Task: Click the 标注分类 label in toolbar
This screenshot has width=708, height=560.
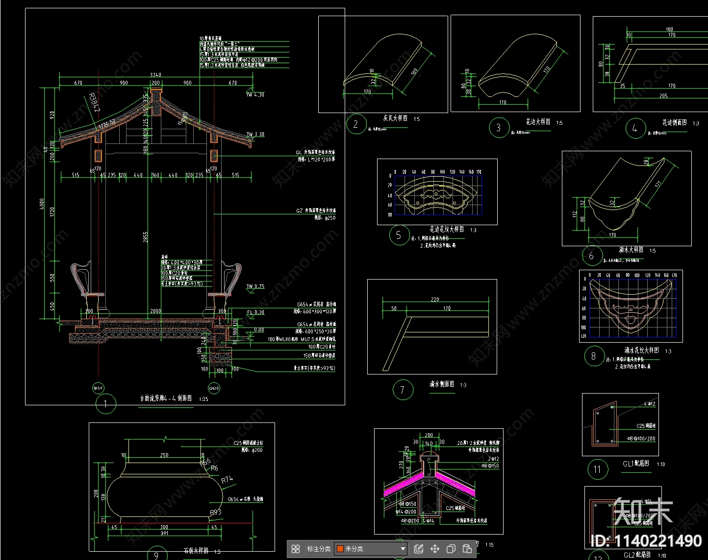Action: [x=319, y=549]
